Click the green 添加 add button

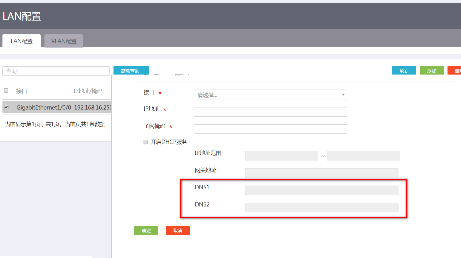tap(432, 70)
